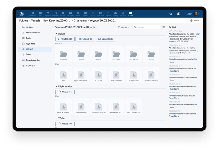The width and height of the screenshot is (219, 150).
Task: Go to Folders breadcrumb root
Action: (x=23, y=20)
